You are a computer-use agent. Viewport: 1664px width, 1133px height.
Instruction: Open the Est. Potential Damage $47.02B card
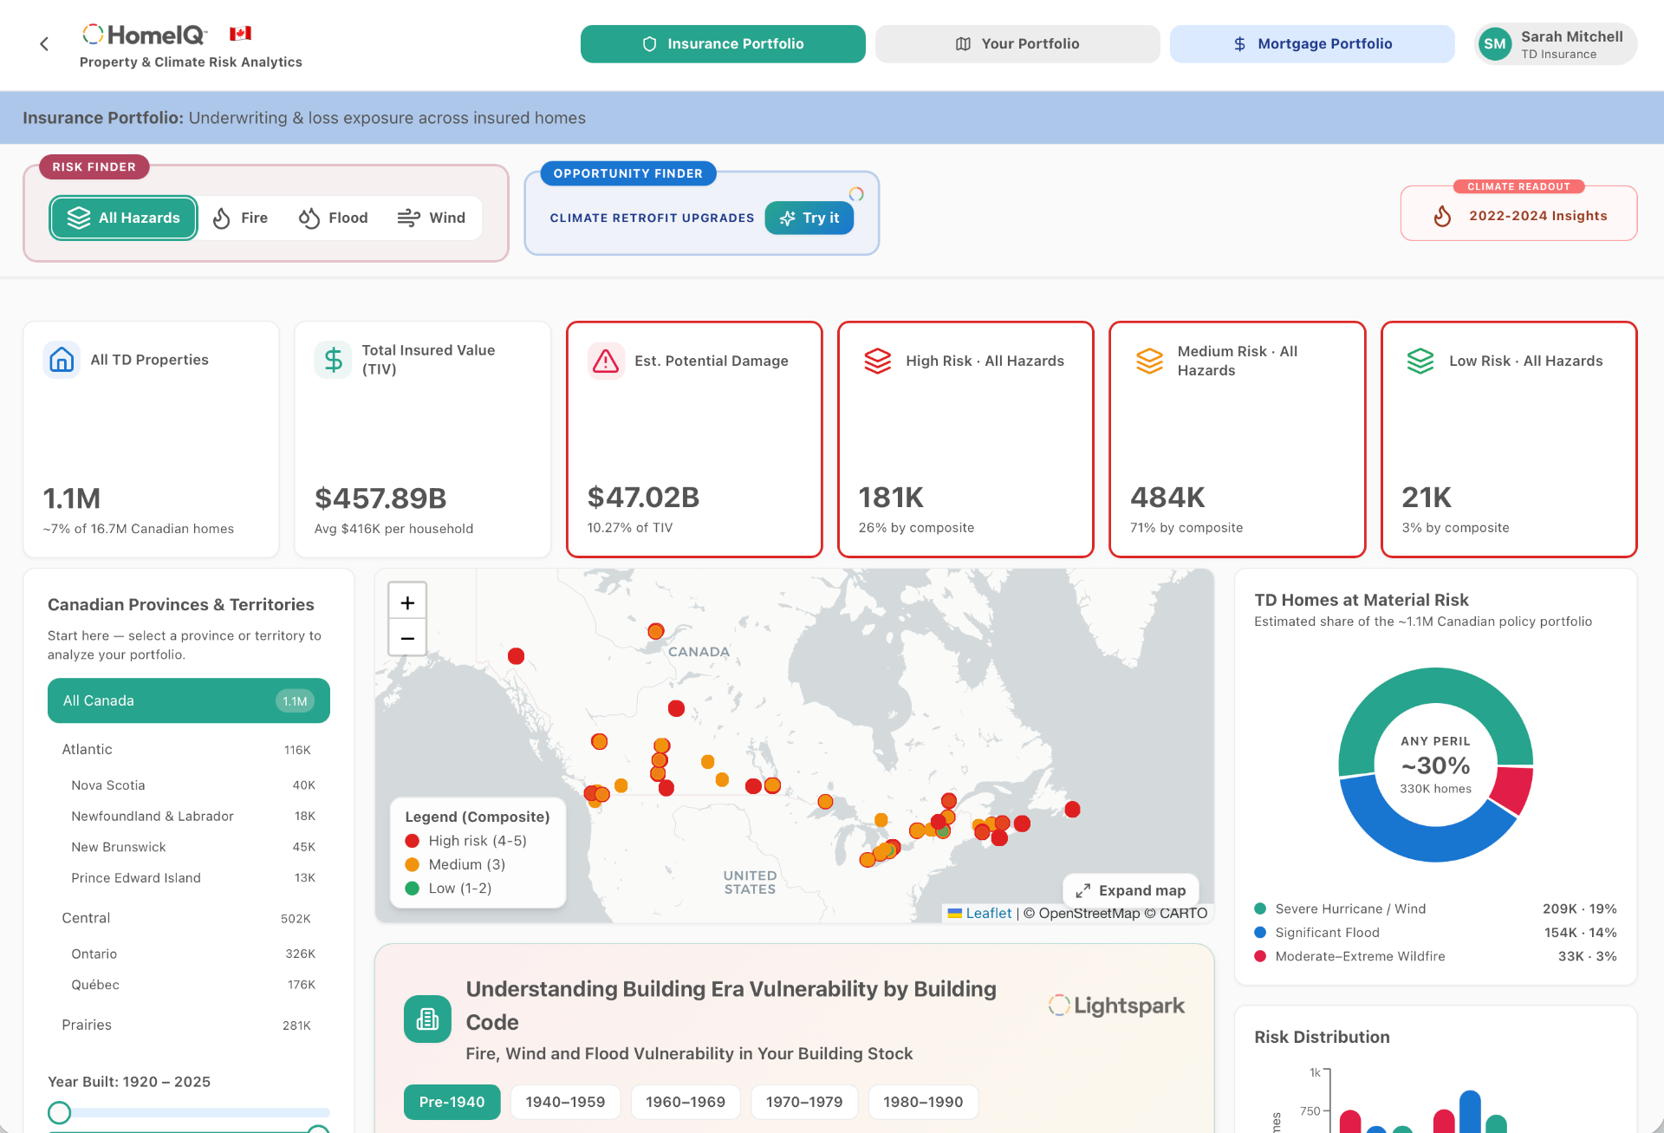[694, 440]
